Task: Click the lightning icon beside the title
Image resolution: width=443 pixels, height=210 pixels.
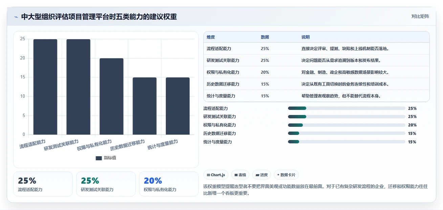Action: coord(16,17)
